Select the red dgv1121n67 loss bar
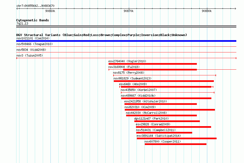 pyautogui.click(x=167, y=121)
